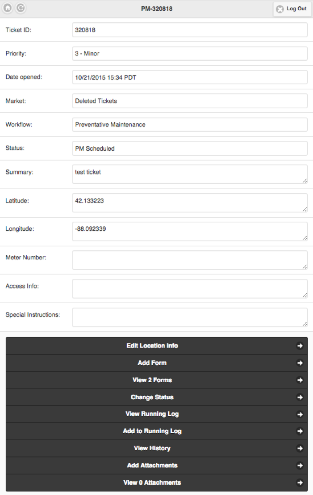Focus the Longitude text field

coord(189,231)
